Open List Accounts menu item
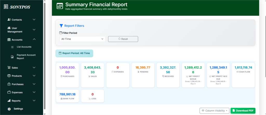The height and width of the screenshot is (115, 266). [24, 47]
